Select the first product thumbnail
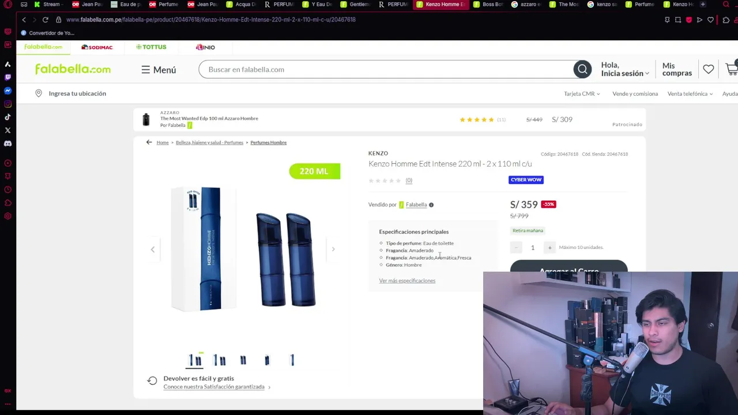The height and width of the screenshot is (415, 738). click(195, 360)
